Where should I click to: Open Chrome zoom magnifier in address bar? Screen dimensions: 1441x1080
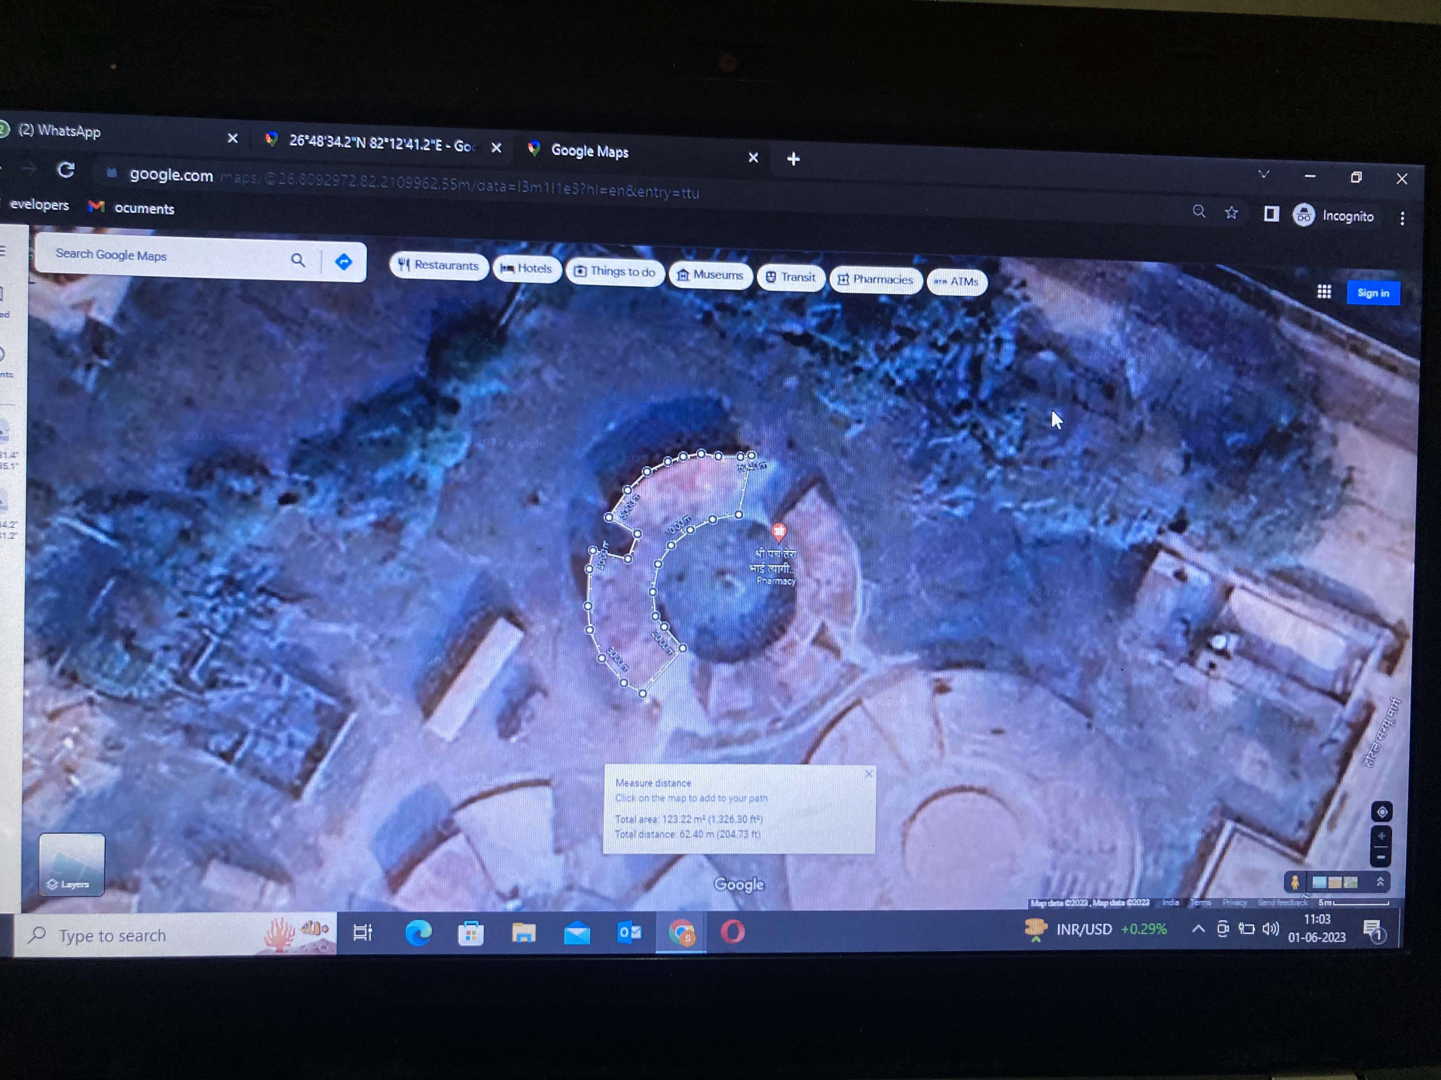pyautogui.click(x=1199, y=211)
